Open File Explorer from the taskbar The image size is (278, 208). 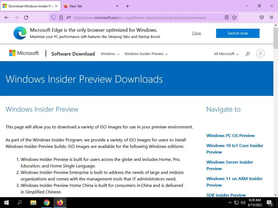(33, 203)
